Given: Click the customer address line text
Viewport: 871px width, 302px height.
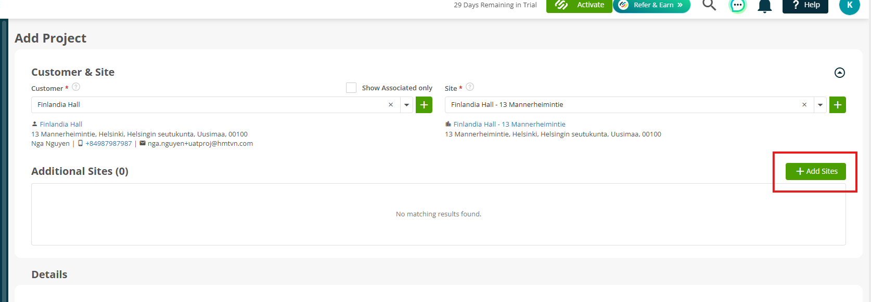Looking at the screenshot, I should click(139, 134).
